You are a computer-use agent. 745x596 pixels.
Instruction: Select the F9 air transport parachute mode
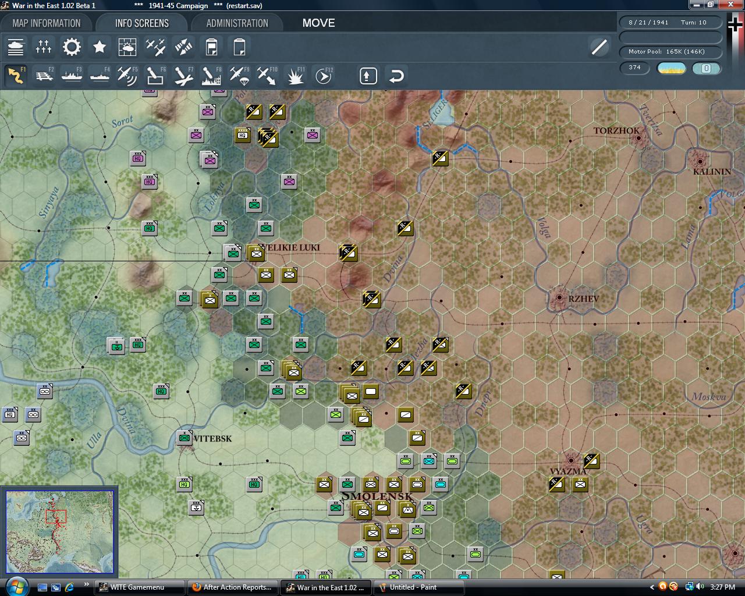coord(239,76)
